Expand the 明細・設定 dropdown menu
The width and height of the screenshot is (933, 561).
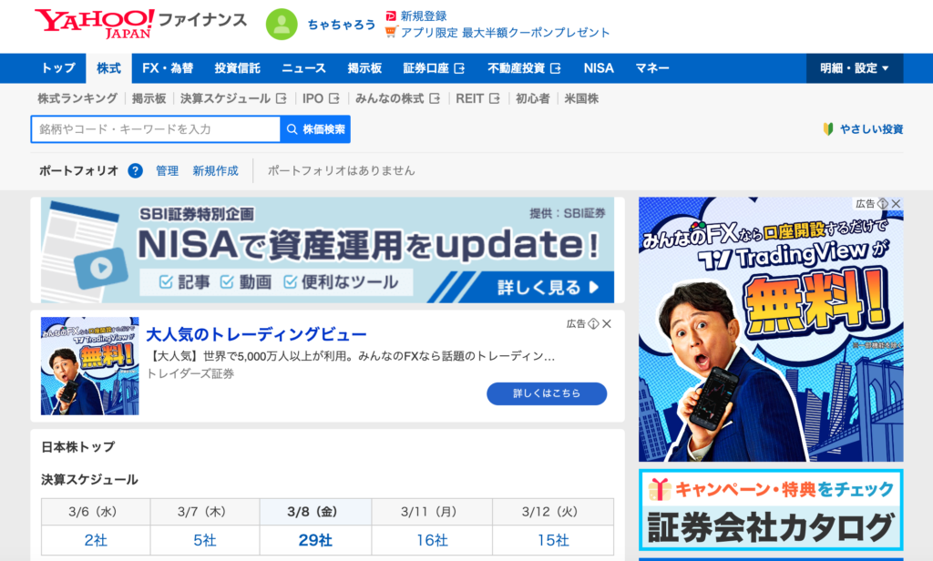click(x=854, y=68)
